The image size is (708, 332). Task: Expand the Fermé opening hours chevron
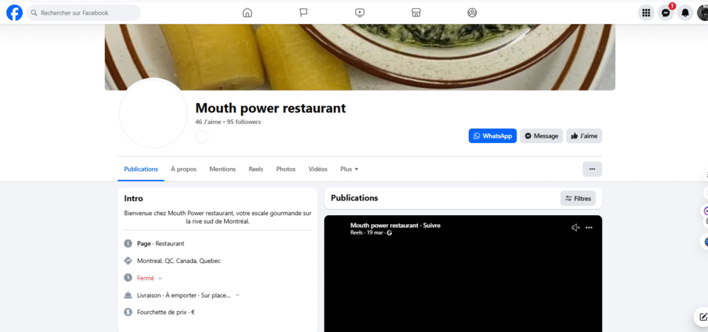160,278
